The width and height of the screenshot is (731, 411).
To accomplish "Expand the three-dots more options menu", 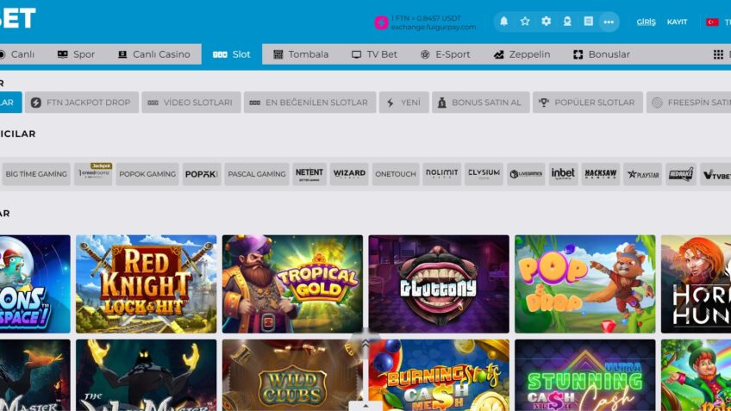I will pyautogui.click(x=609, y=22).
